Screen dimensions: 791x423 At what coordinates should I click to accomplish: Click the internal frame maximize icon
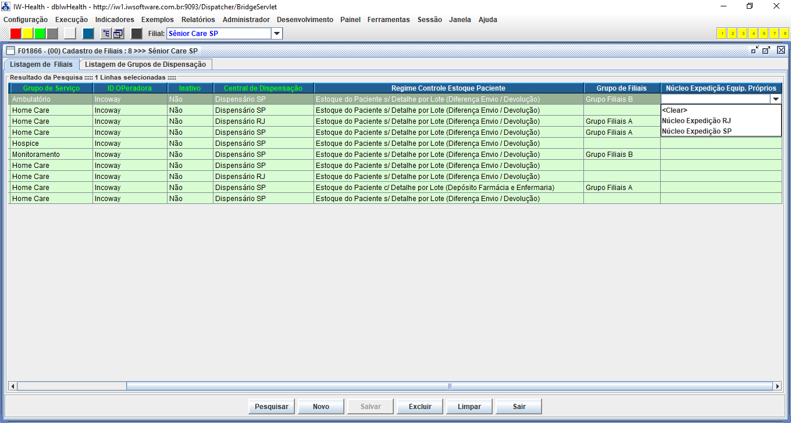767,51
